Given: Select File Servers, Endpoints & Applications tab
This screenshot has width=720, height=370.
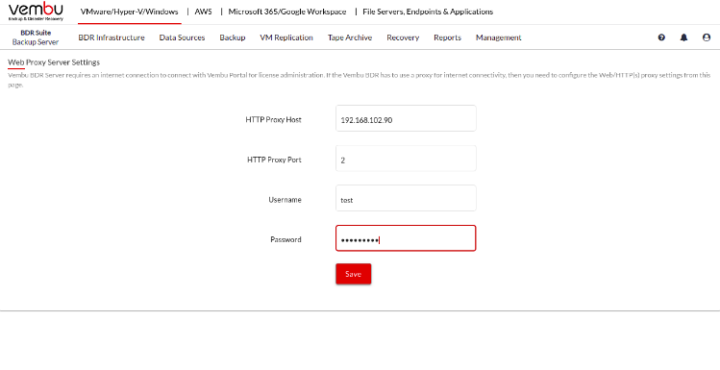Looking at the screenshot, I should pyautogui.click(x=428, y=12).
